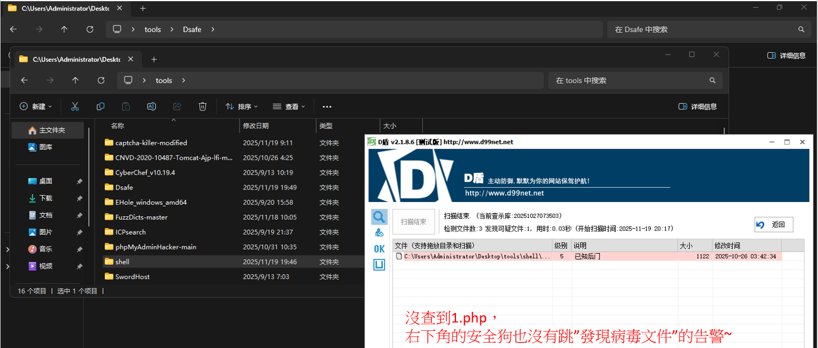
Task: Click Delete trash icon in tools window toolbar
Action: pyautogui.click(x=203, y=106)
